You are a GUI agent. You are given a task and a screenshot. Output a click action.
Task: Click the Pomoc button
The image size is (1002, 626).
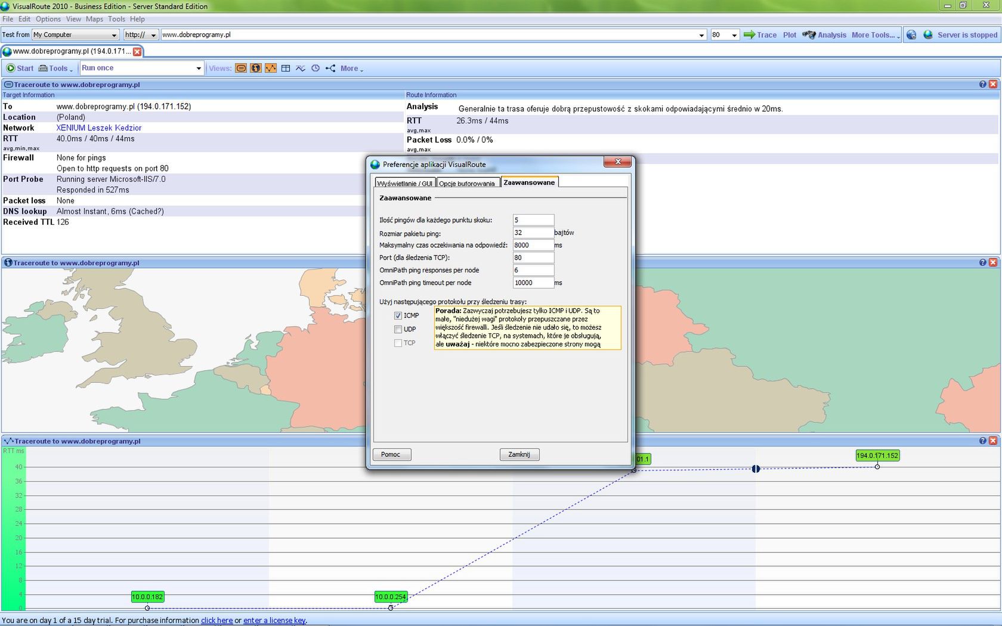point(391,454)
